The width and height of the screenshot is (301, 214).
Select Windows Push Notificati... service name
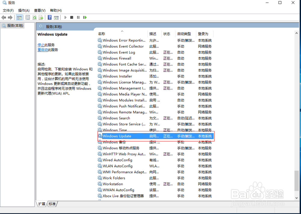pos(124,106)
